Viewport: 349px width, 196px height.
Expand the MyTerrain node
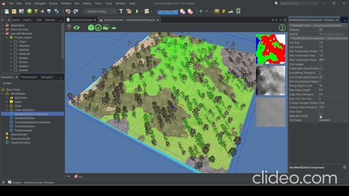click(x=7, y=97)
